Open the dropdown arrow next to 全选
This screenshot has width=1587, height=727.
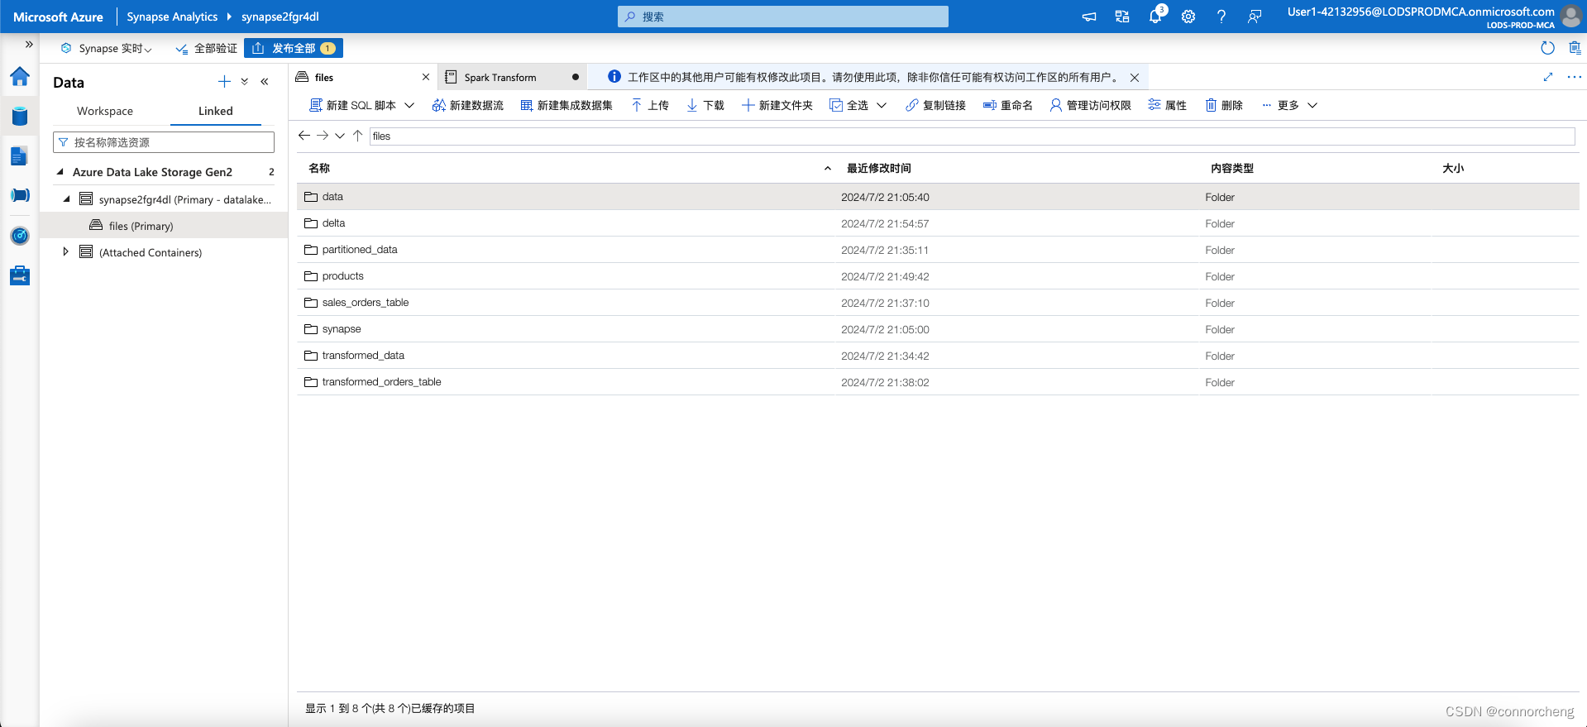click(882, 105)
